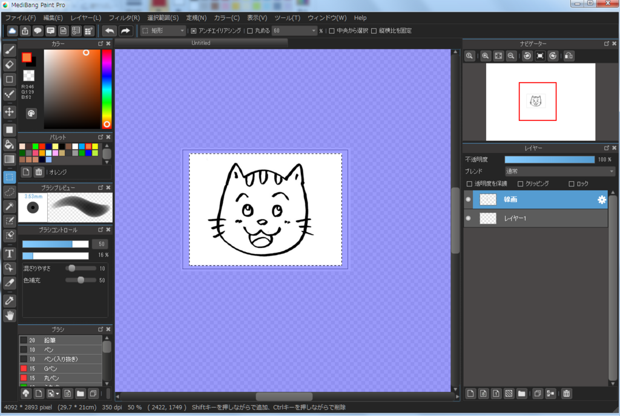Open the rounding value 60 dropdown
Screen dimensions: 620x416
tap(295, 31)
